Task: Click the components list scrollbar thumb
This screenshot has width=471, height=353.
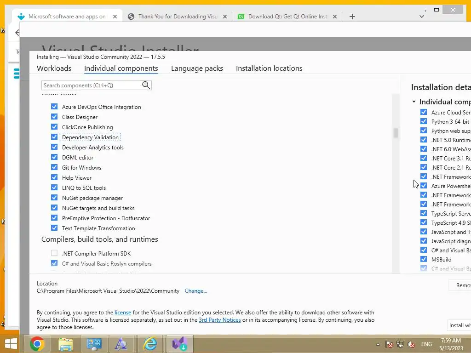Action: pyautogui.click(x=396, y=133)
